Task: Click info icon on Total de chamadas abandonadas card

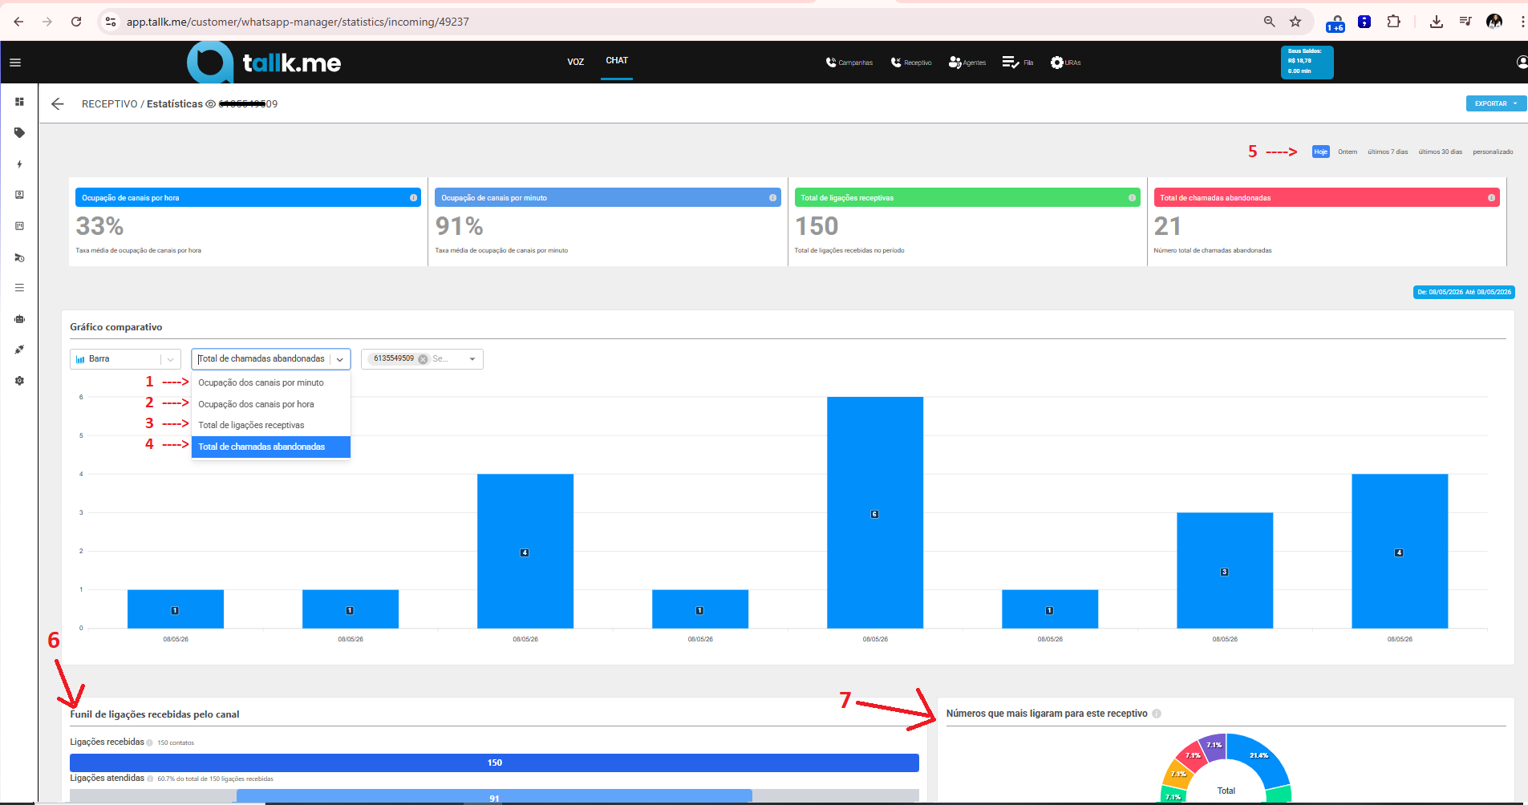Action: tap(1491, 197)
